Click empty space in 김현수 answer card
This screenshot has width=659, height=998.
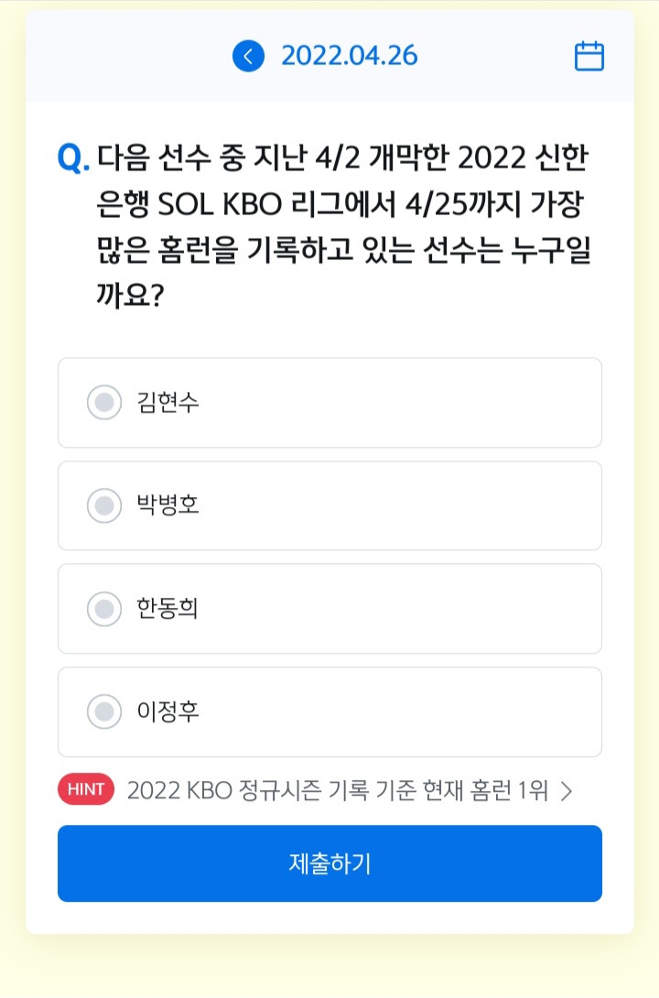pyautogui.click(x=401, y=402)
